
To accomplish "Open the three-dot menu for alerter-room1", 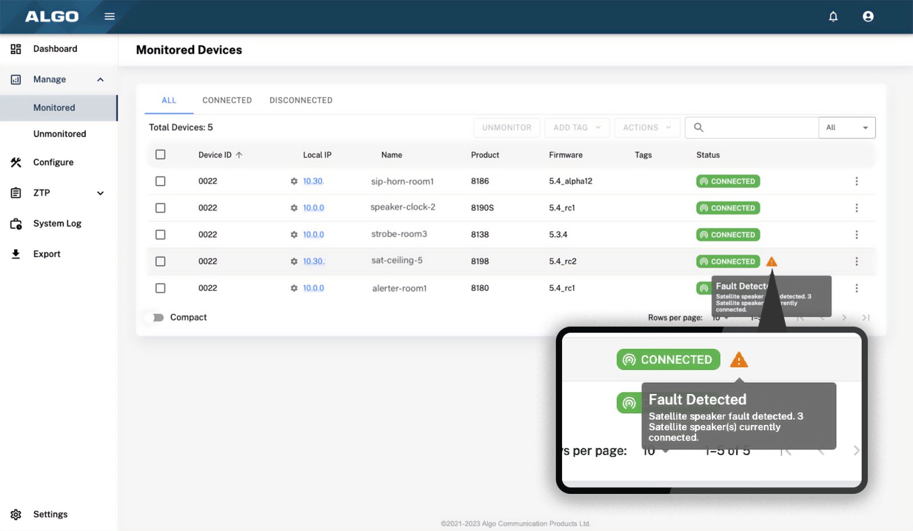I will point(856,288).
